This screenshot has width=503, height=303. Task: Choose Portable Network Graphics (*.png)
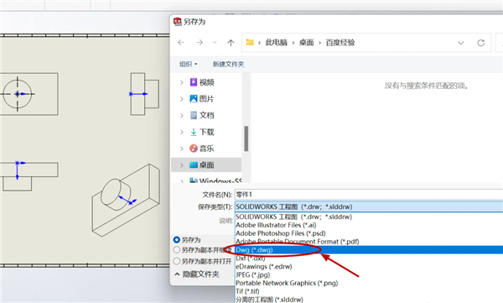coord(369,283)
